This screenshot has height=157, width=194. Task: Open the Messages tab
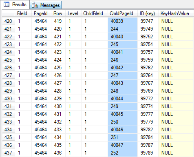pyautogui.click(x=46, y=5)
